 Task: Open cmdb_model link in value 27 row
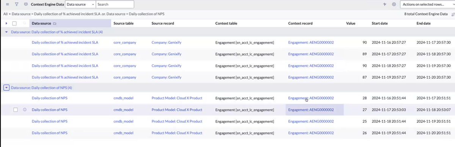(x=123, y=110)
